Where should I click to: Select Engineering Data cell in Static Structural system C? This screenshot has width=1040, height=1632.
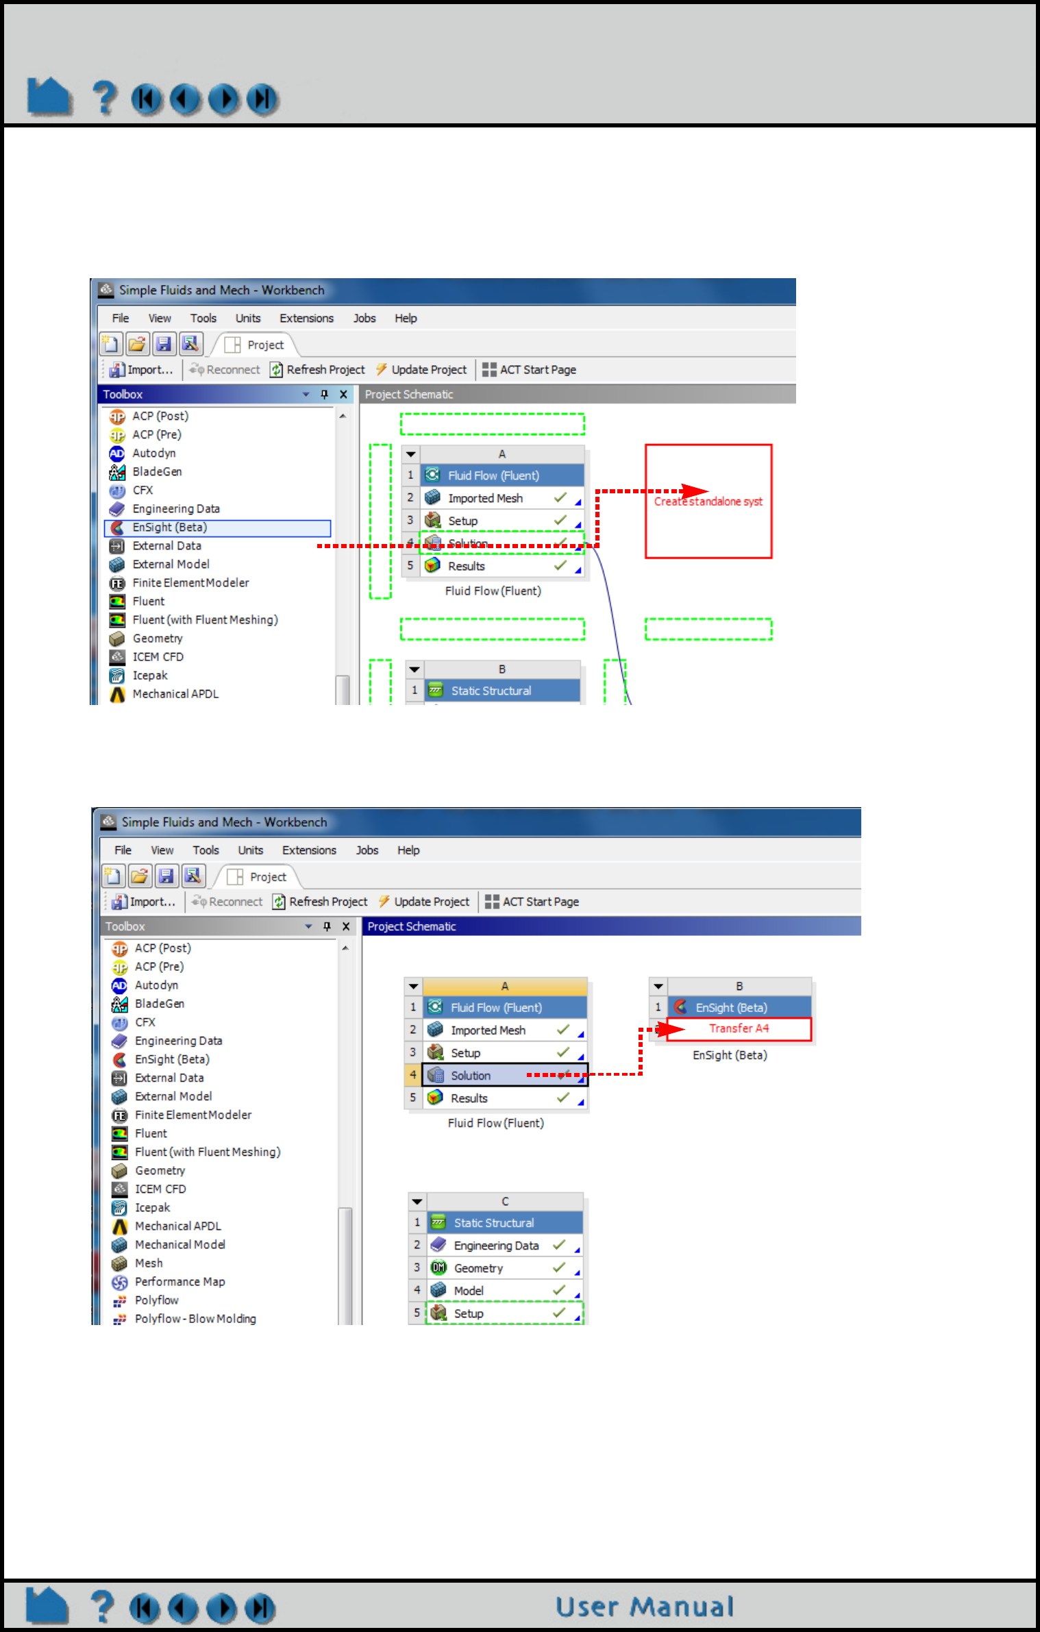(505, 1245)
